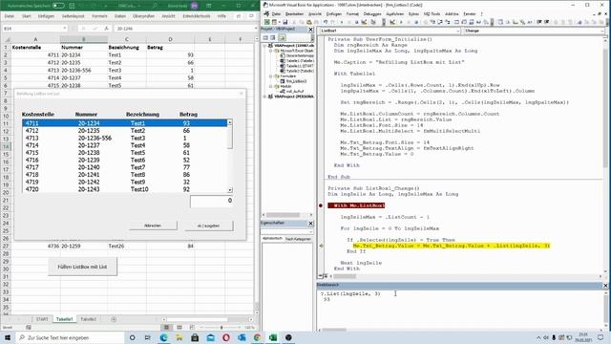Switch to the Tabelle2 sheet tab
This screenshot has width=611, height=344.
[x=88, y=319]
